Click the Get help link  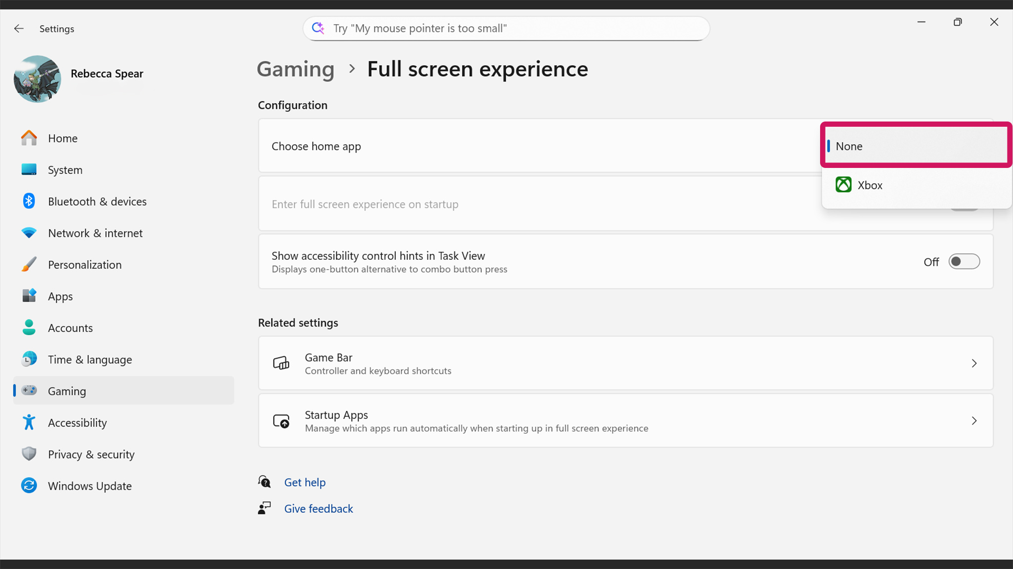coord(305,482)
